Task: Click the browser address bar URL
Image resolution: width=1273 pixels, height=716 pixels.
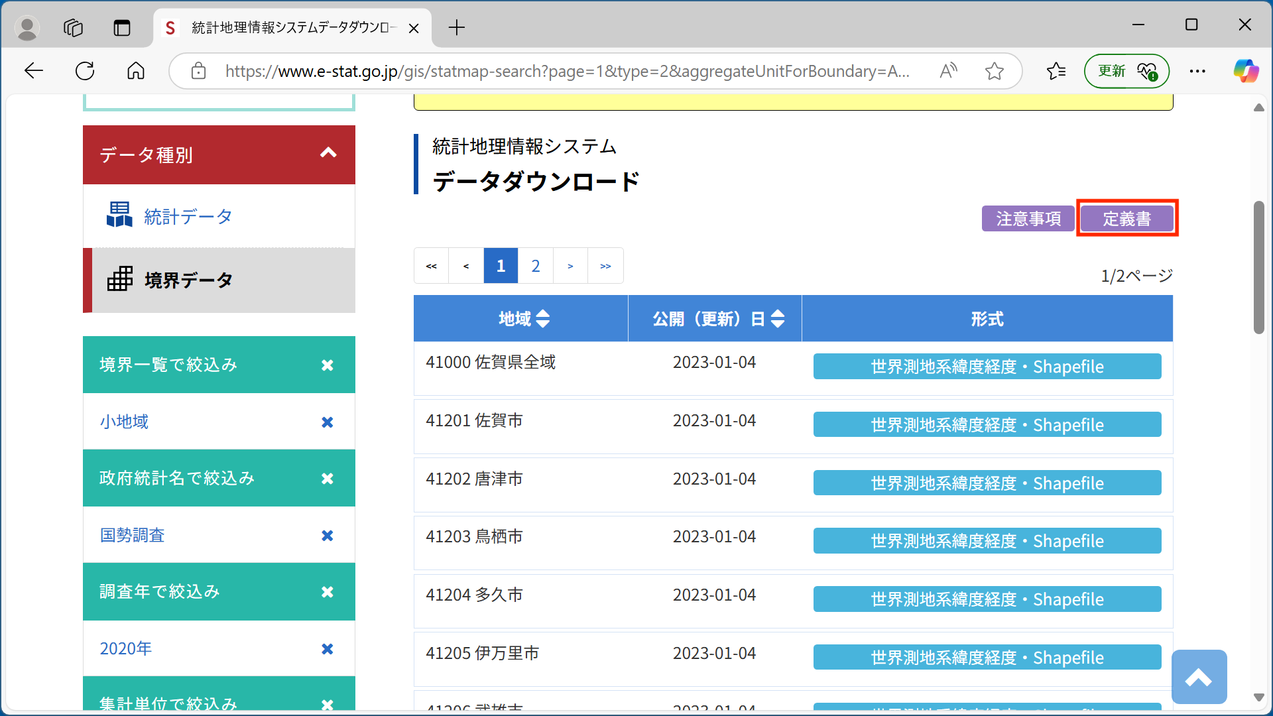Action: click(567, 71)
